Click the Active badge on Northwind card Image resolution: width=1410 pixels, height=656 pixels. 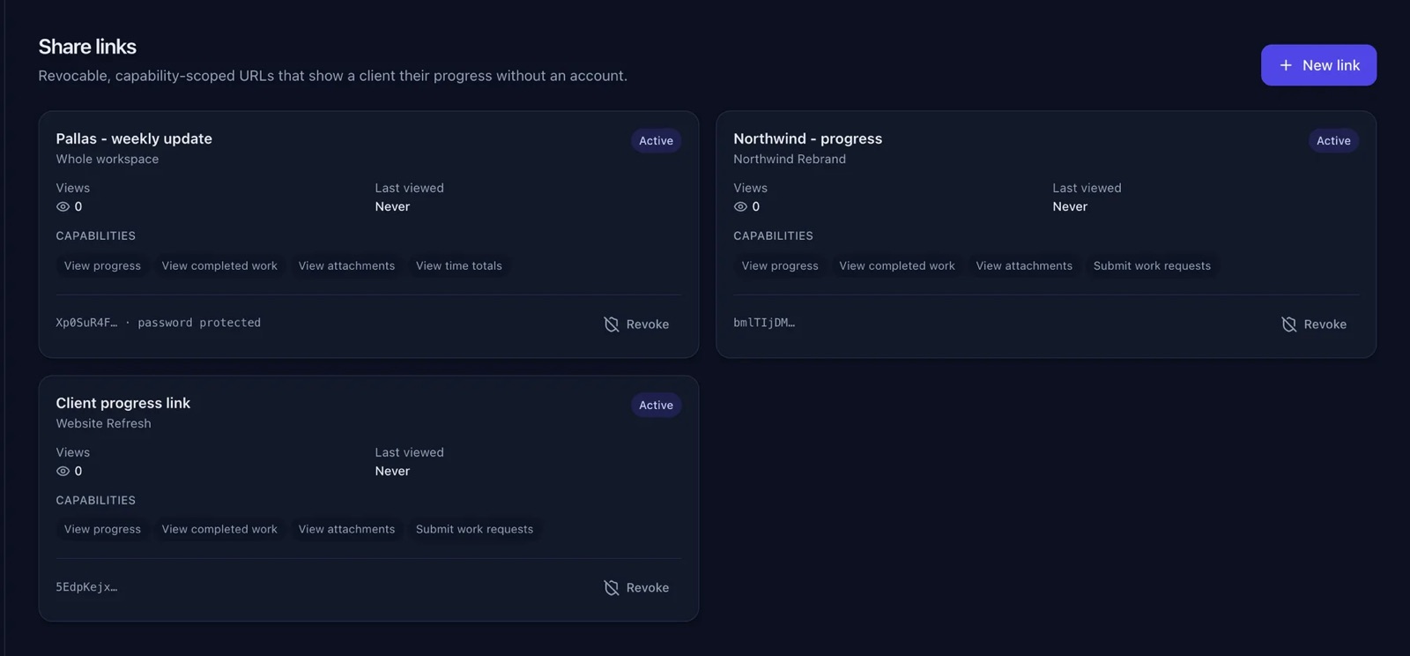pyautogui.click(x=1333, y=141)
